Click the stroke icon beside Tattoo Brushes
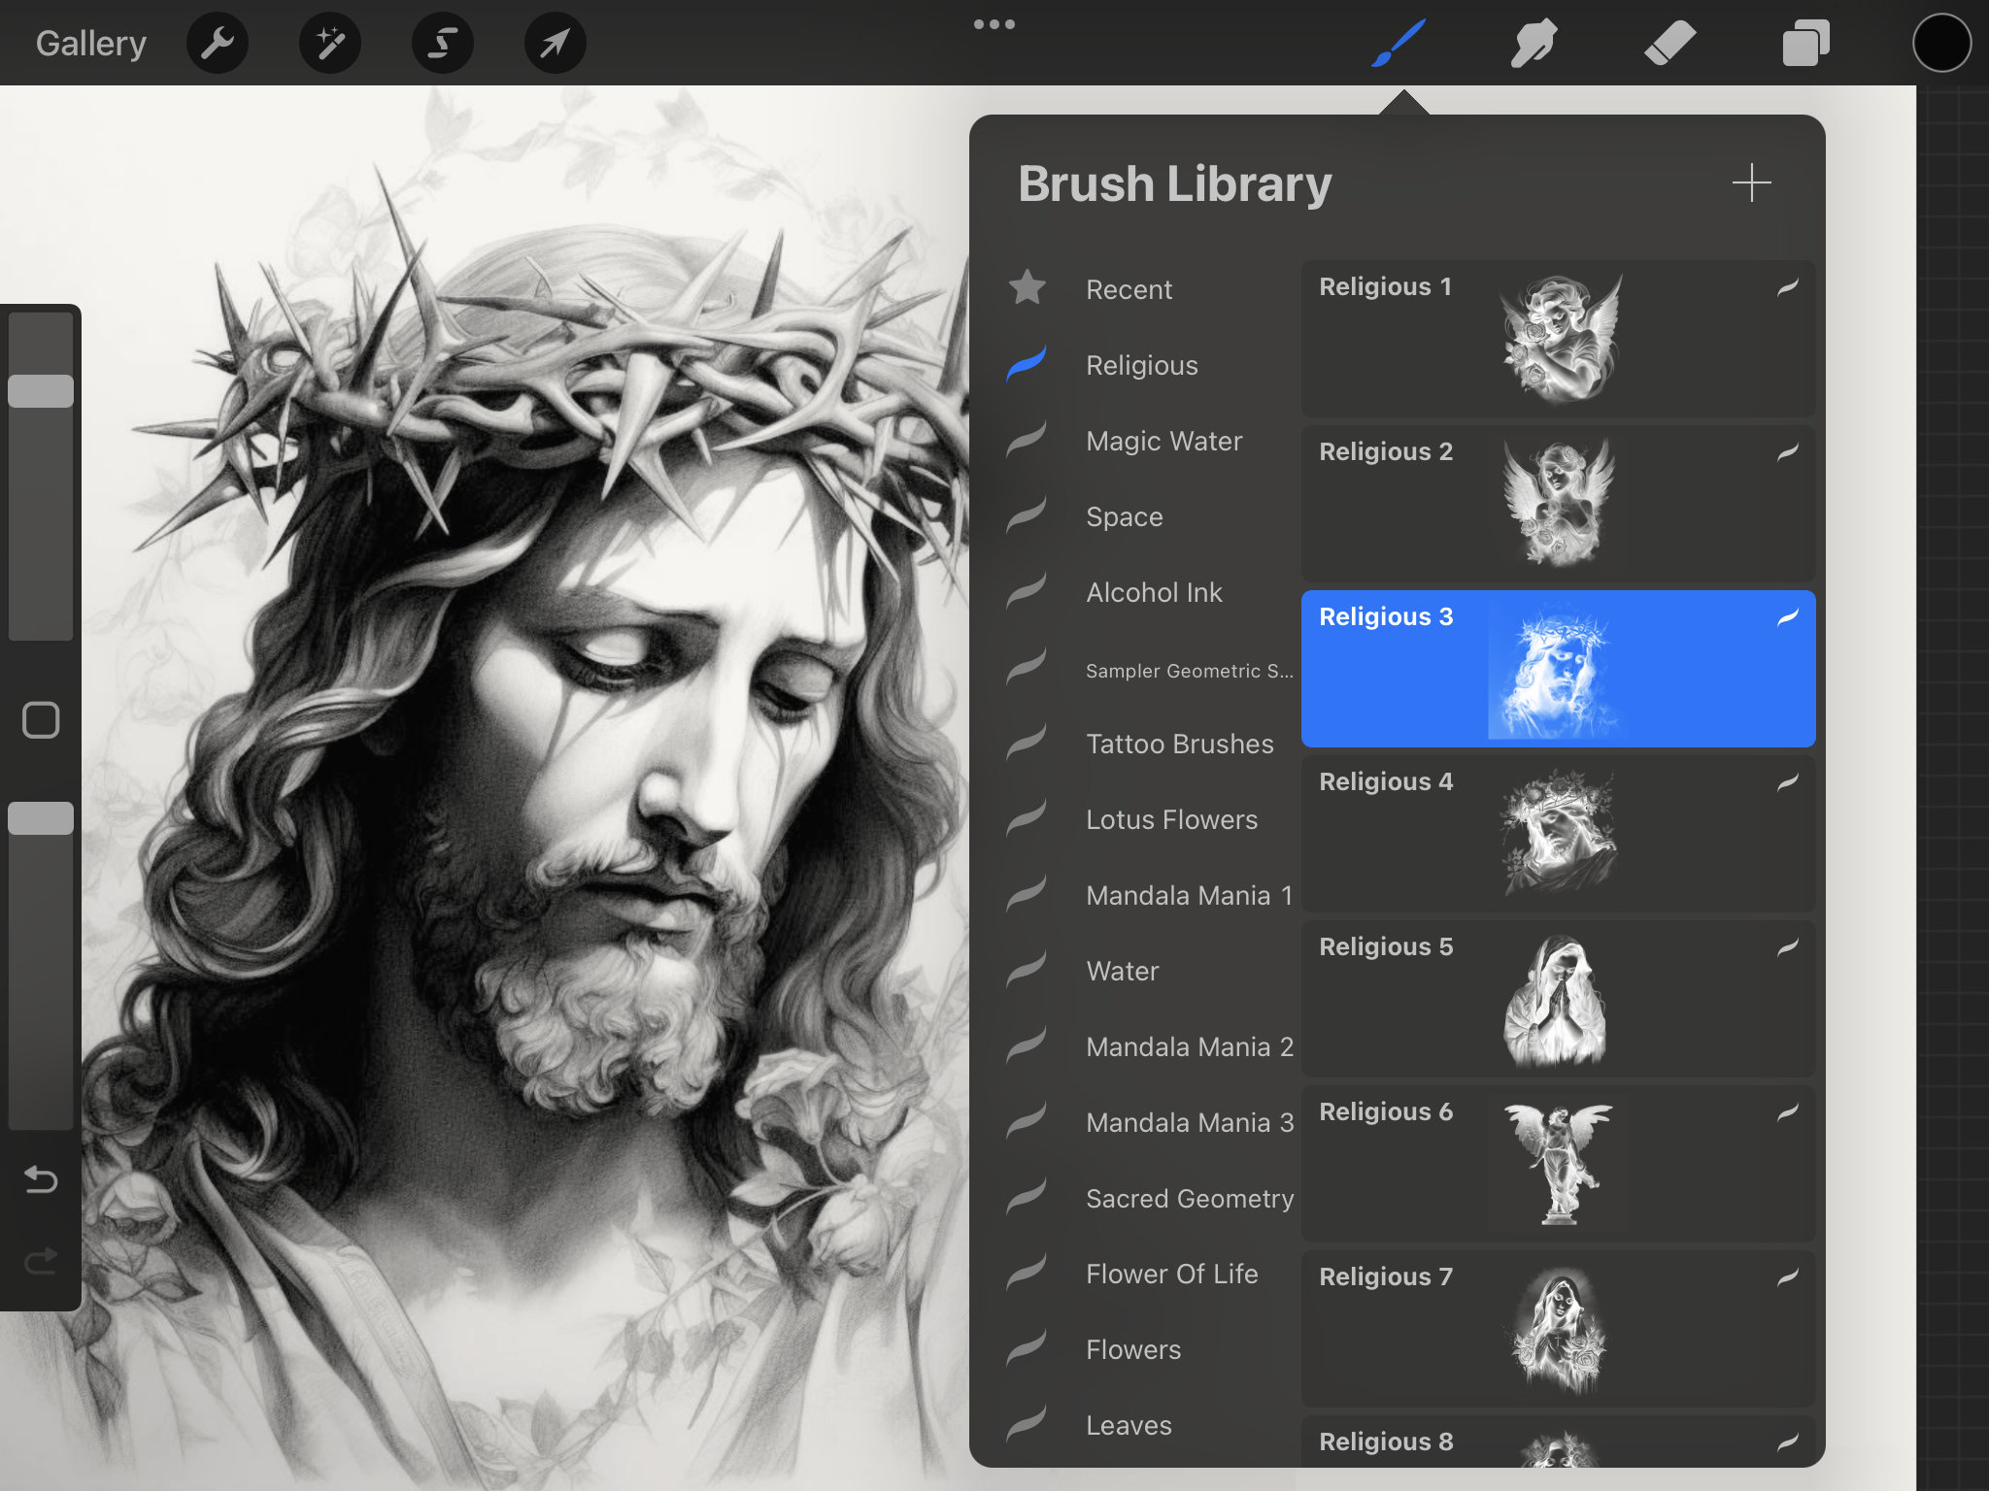1989x1491 pixels. click(1027, 742)
